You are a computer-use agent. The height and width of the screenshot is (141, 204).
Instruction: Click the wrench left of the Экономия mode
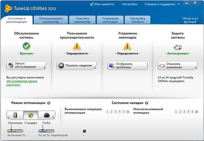[8, 118]
